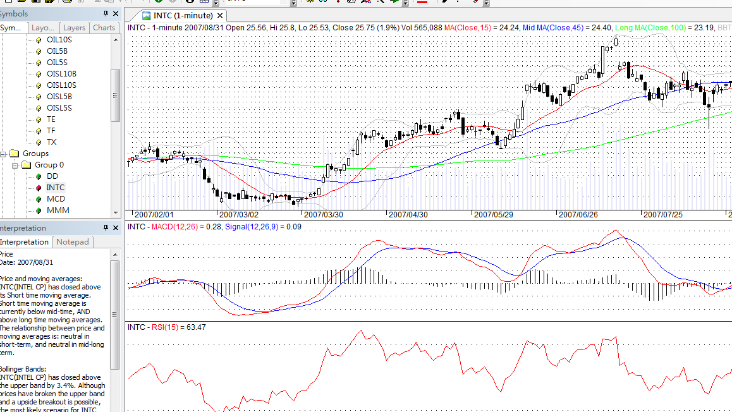Viewport: 732px width, 412px height.
Task: Open the Charts tab
Action: point(104,28)
